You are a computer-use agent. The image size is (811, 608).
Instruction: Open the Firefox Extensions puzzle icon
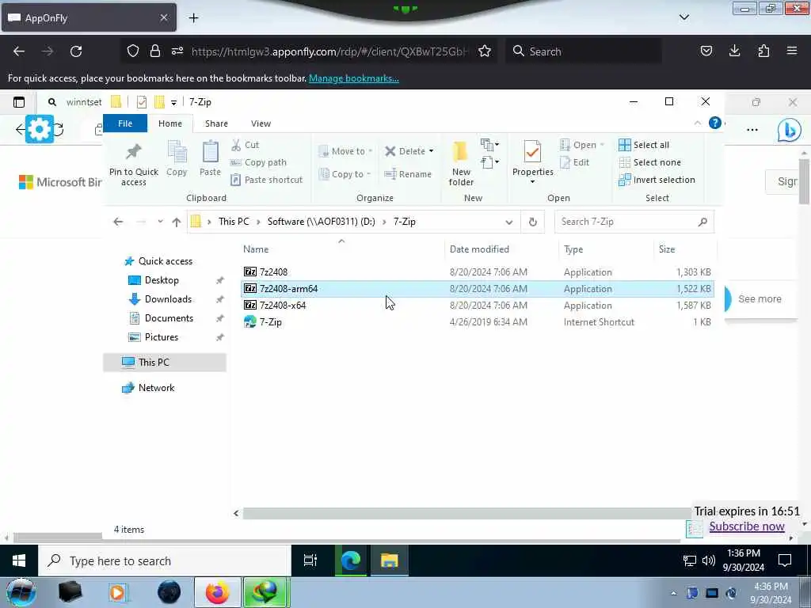[x=763, y=51]
